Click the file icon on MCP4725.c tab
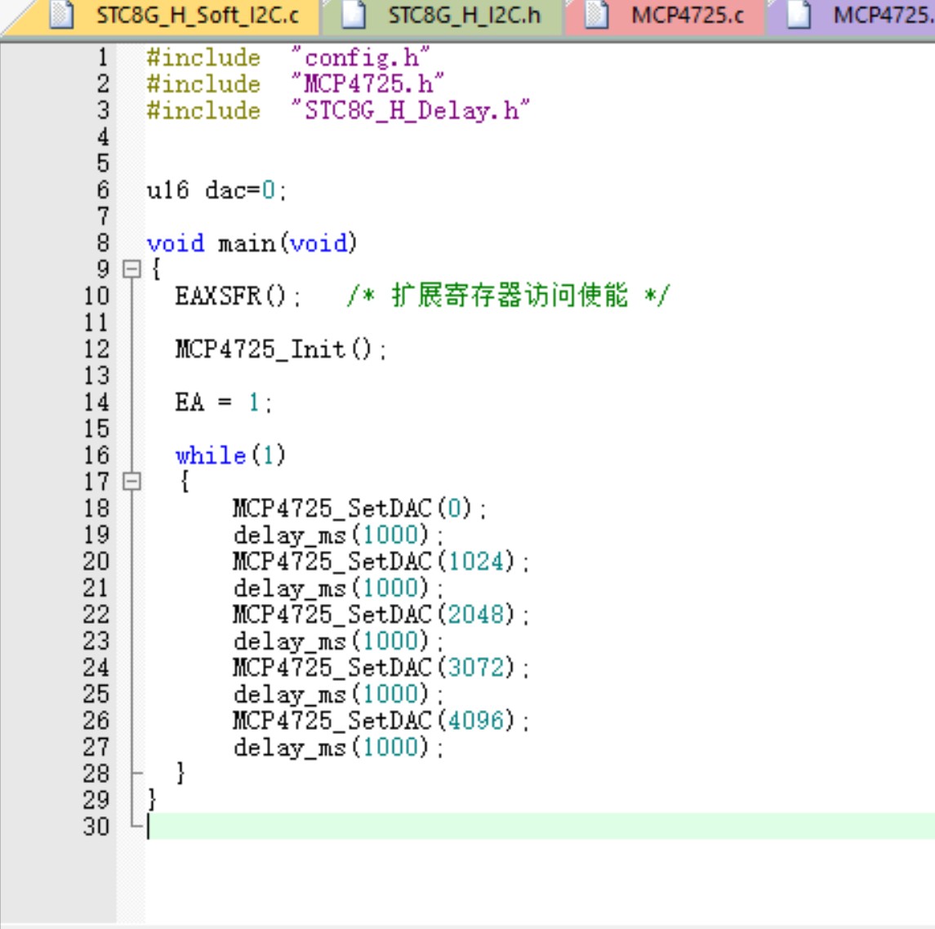 coord(596,16)
